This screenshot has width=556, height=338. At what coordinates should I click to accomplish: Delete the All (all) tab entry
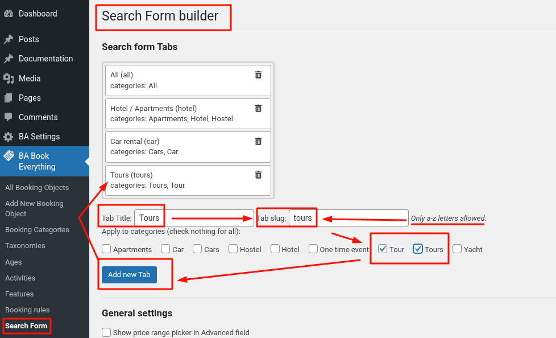point(258,75)
